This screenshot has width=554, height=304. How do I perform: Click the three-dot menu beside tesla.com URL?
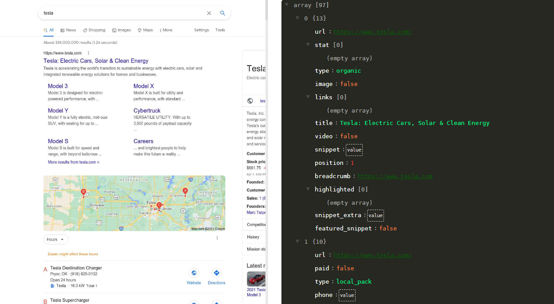(88, 53)
